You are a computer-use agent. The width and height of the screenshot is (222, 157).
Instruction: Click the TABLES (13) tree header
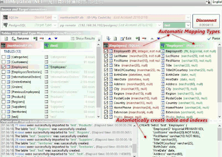(12, 51)
